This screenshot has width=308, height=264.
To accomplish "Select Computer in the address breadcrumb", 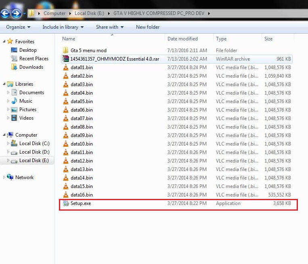I will pyautogui.click(x=54, y=13).
